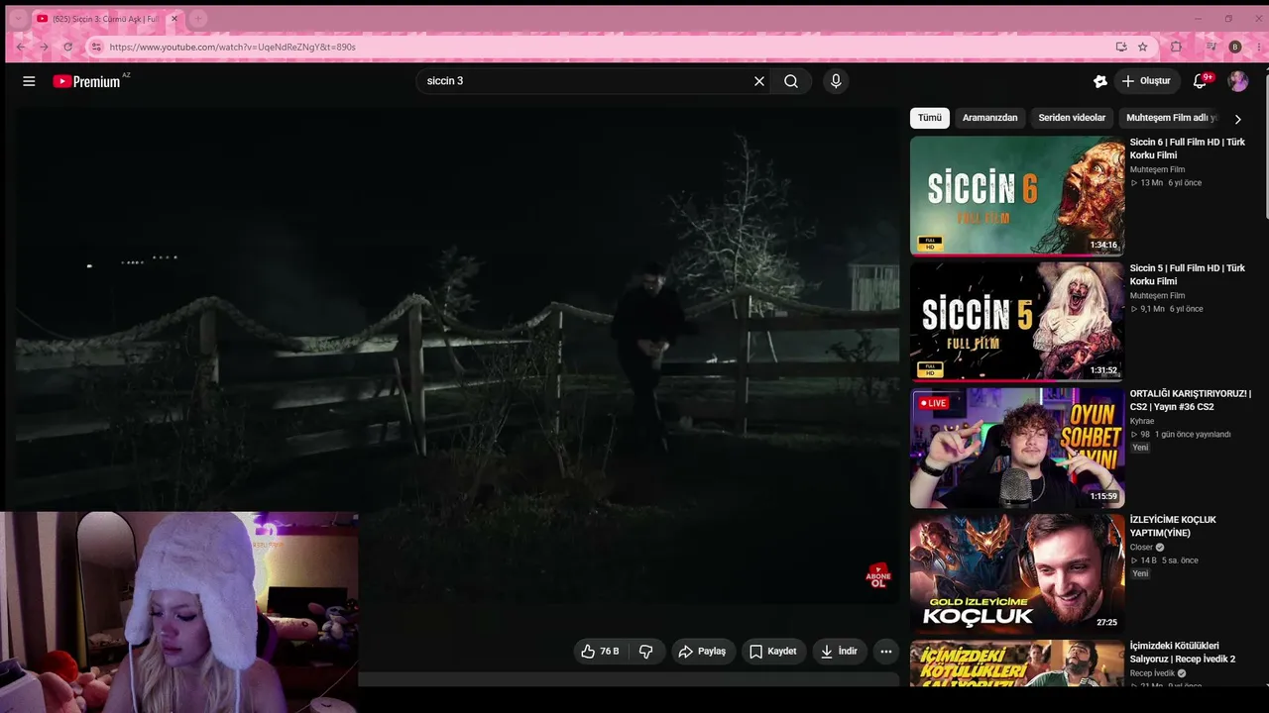
Task: Open the ORTALIĞI KARIŞTIRIYORUZ video title
Action: click(1191, 400)
